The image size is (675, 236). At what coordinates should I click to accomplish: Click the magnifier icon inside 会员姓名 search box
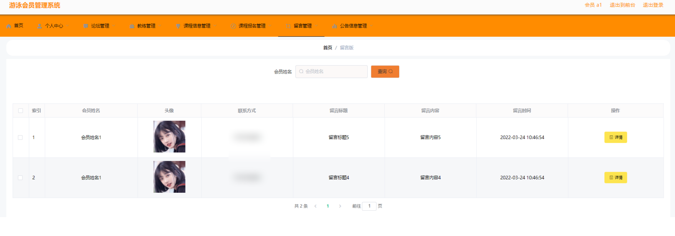(x=301, y=71)
